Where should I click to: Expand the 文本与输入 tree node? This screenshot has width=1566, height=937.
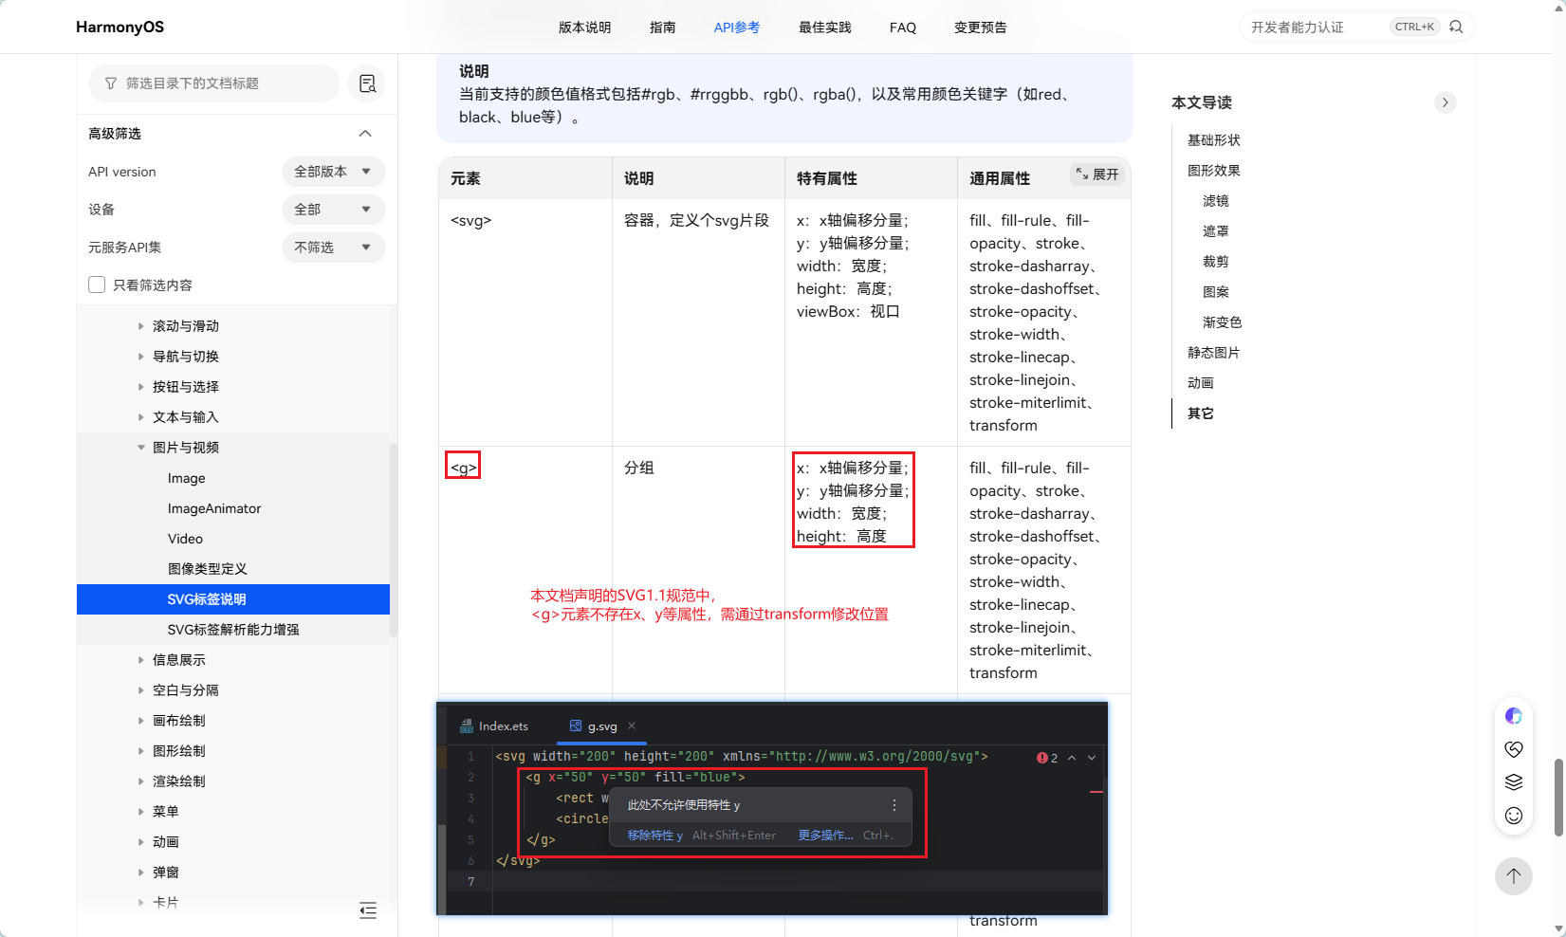(x=141, y=417)
